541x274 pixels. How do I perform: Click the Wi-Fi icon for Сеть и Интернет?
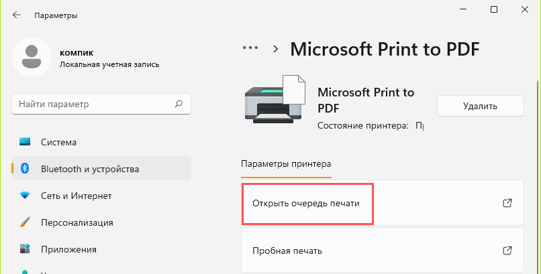coord(26,196)
